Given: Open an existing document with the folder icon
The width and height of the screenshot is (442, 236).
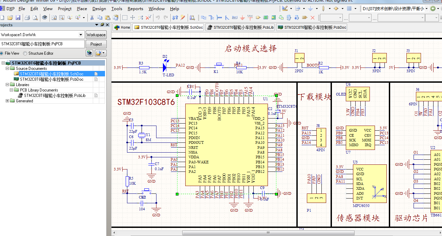Looking at the screenshot, I should tap(10, 17).
